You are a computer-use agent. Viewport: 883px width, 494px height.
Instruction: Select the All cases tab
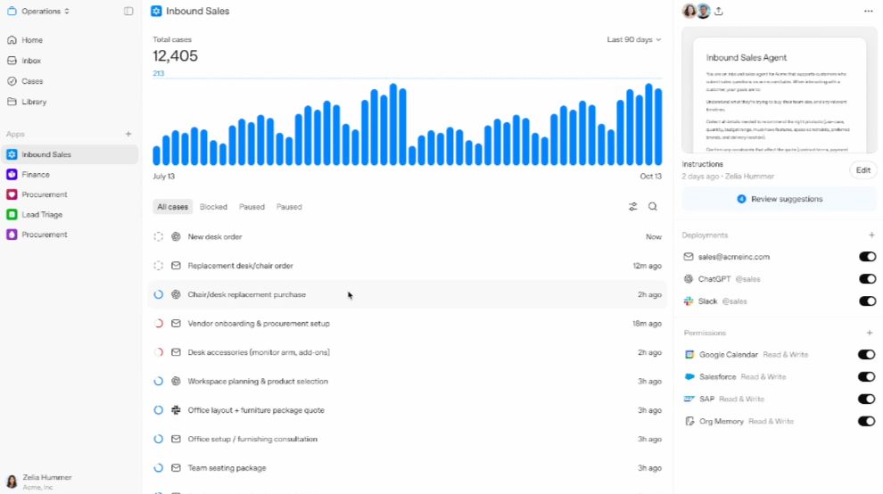pyautogui.click(x=172, y=207)
